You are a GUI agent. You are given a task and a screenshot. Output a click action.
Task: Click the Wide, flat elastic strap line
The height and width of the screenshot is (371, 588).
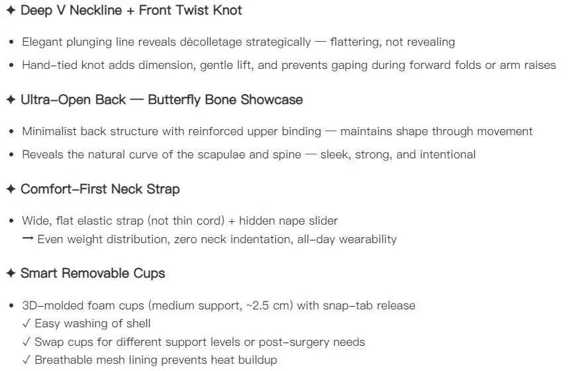click(x=180, y=221)
